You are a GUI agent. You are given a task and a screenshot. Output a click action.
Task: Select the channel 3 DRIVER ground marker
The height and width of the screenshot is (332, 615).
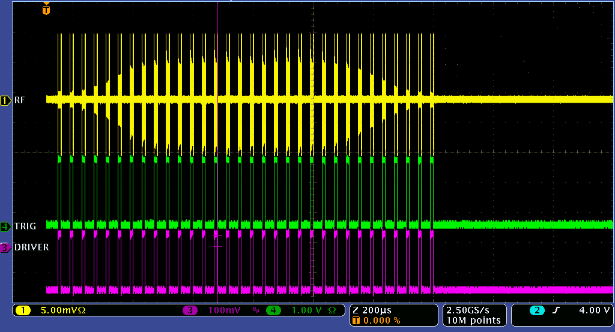tap(5, 247)
